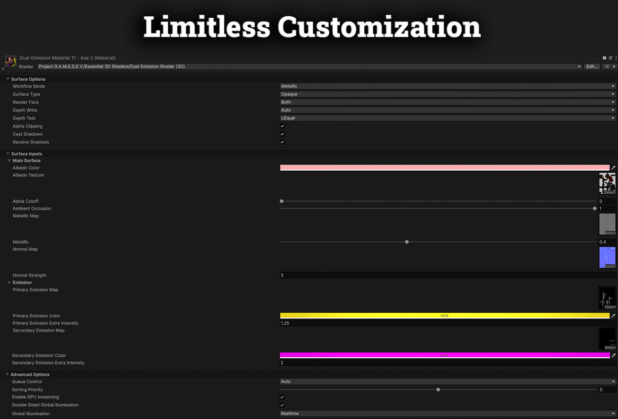Click the Ambient Occlusion slider handle
This screenshot has width=618, height=419.
[x=595, y=208]
